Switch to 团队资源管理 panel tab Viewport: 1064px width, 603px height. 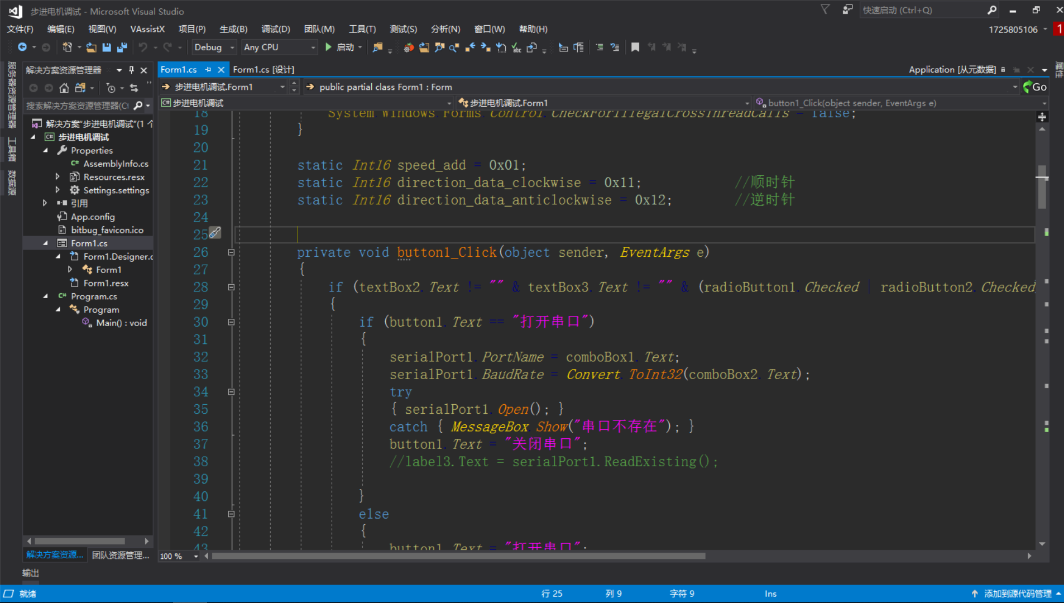tap(121, 555)
